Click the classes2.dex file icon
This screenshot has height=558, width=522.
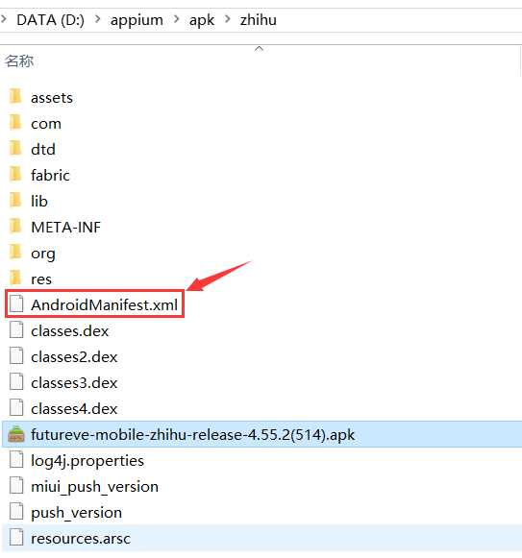(16, 356)
